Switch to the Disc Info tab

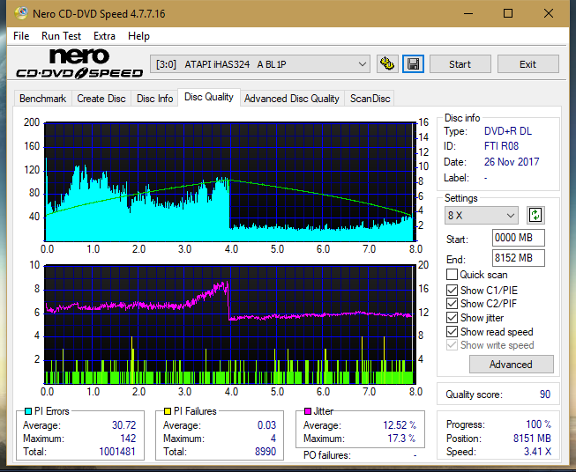154,99
